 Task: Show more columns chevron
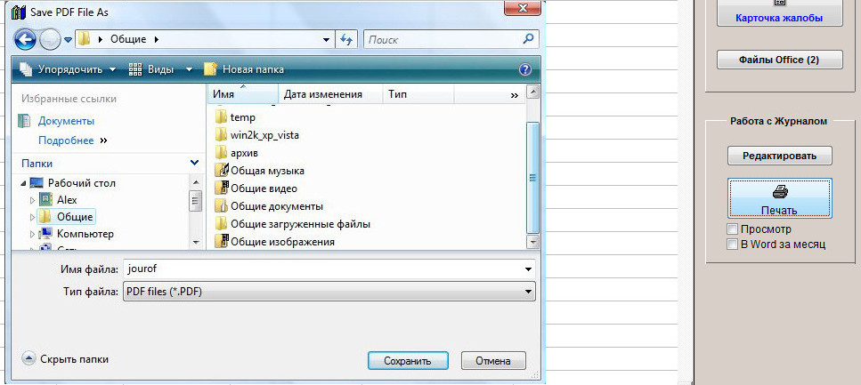click(x=514, y=95)
